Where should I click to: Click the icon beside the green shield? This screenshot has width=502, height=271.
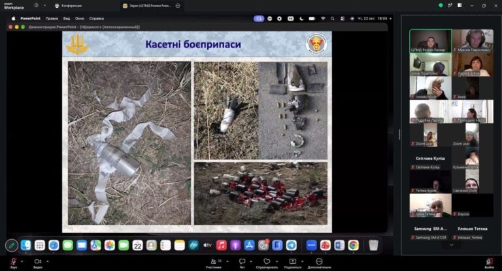point(450,5)
